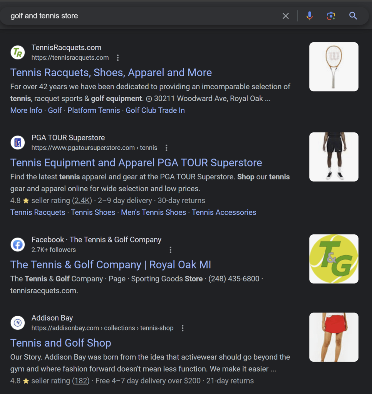This screenshot has width=372, height=394.
Task: Click the Addison Bay site favicon
Action: [18, 323]
